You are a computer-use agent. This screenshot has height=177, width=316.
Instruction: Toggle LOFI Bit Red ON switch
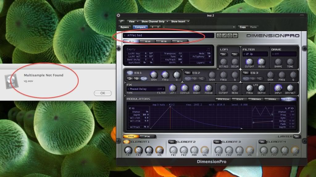point(223,54)
